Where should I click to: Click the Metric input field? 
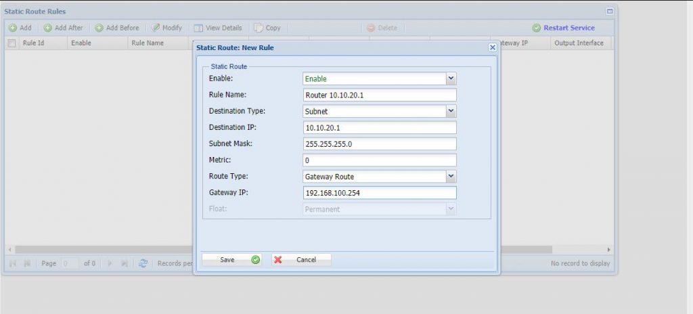pos(380,160)
